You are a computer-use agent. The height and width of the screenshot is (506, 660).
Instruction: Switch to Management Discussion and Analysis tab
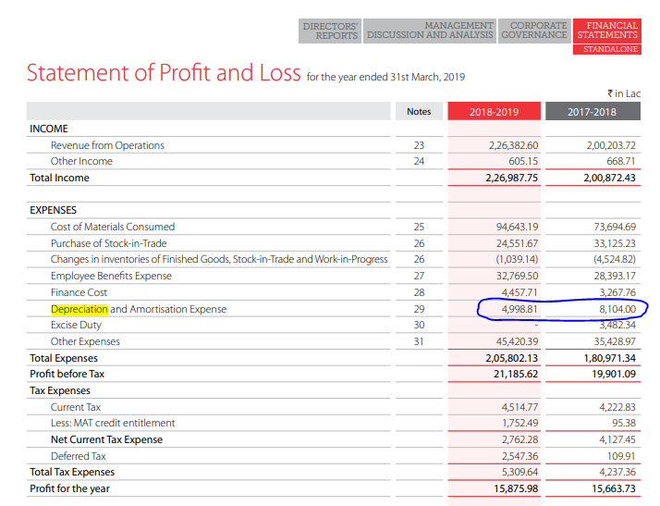pyautogui.click(x=430, y=31)
